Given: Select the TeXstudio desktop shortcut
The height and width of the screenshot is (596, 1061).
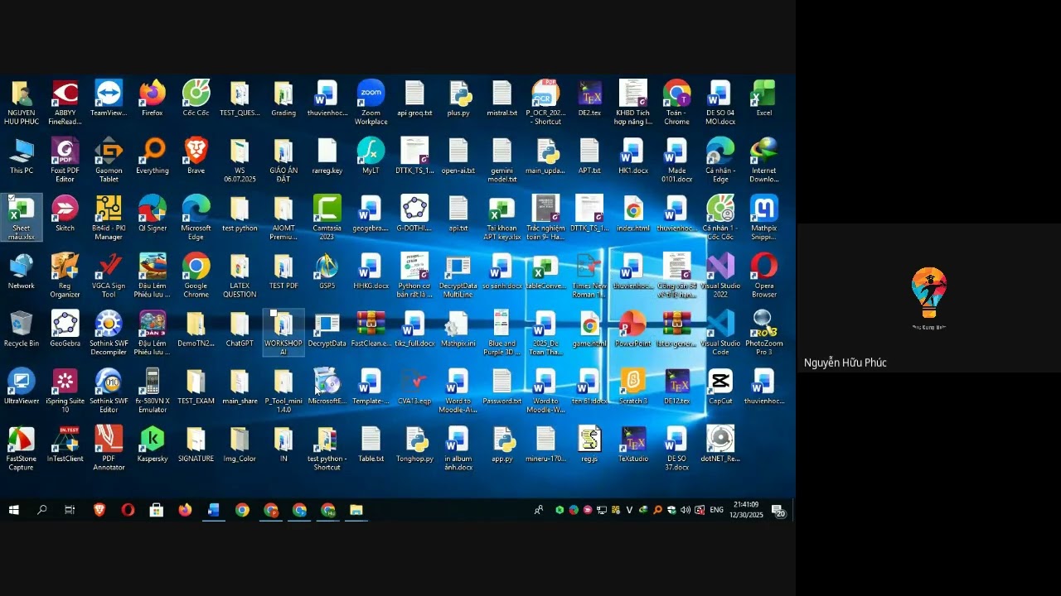Looking at the screenshot, I should coord(633,444).
